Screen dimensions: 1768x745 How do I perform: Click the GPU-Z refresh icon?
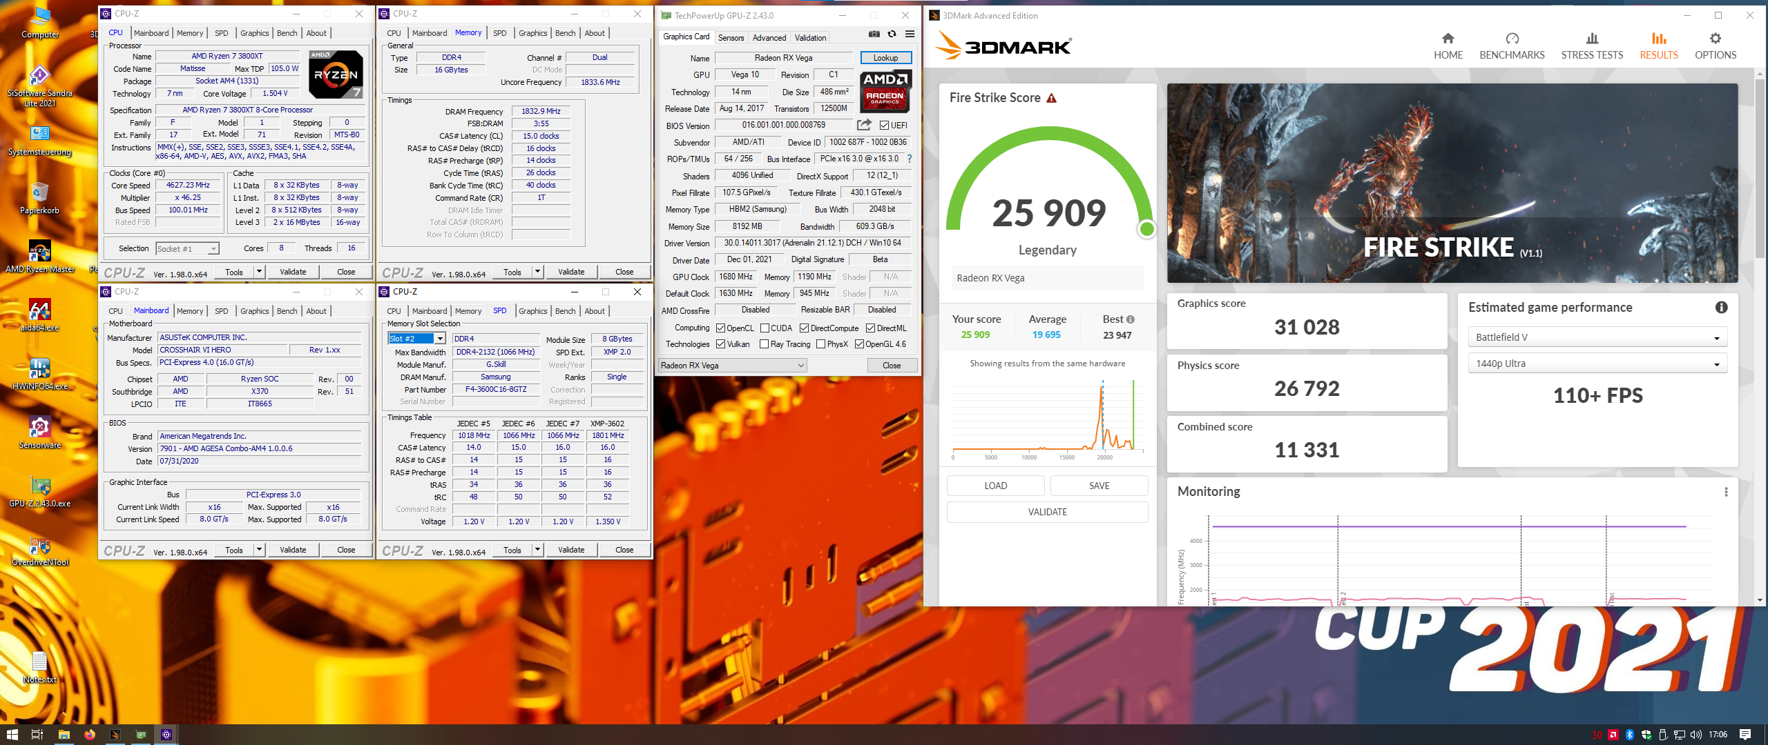pyautogui.click(x=892, y=34)
